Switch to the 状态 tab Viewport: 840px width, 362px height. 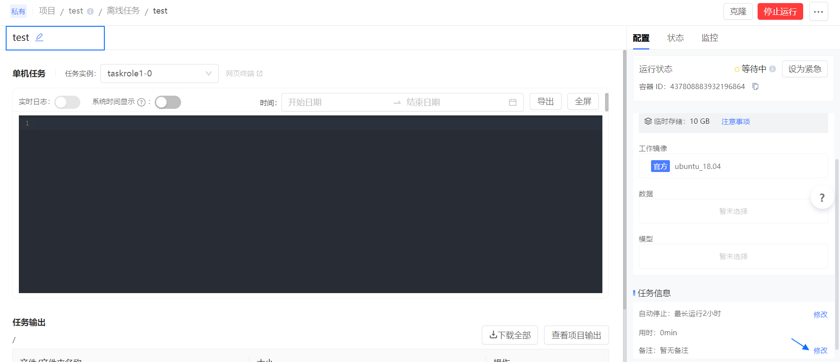pyautogui.click(x=675, y=38)
